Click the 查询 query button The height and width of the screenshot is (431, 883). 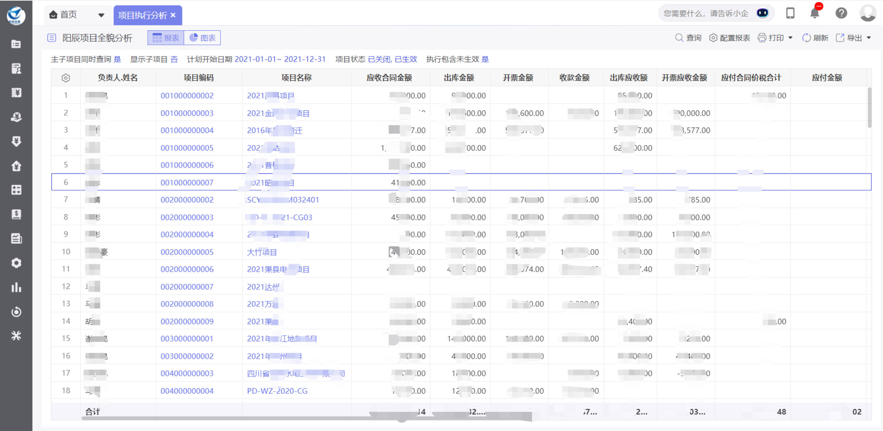pos(688,38)
